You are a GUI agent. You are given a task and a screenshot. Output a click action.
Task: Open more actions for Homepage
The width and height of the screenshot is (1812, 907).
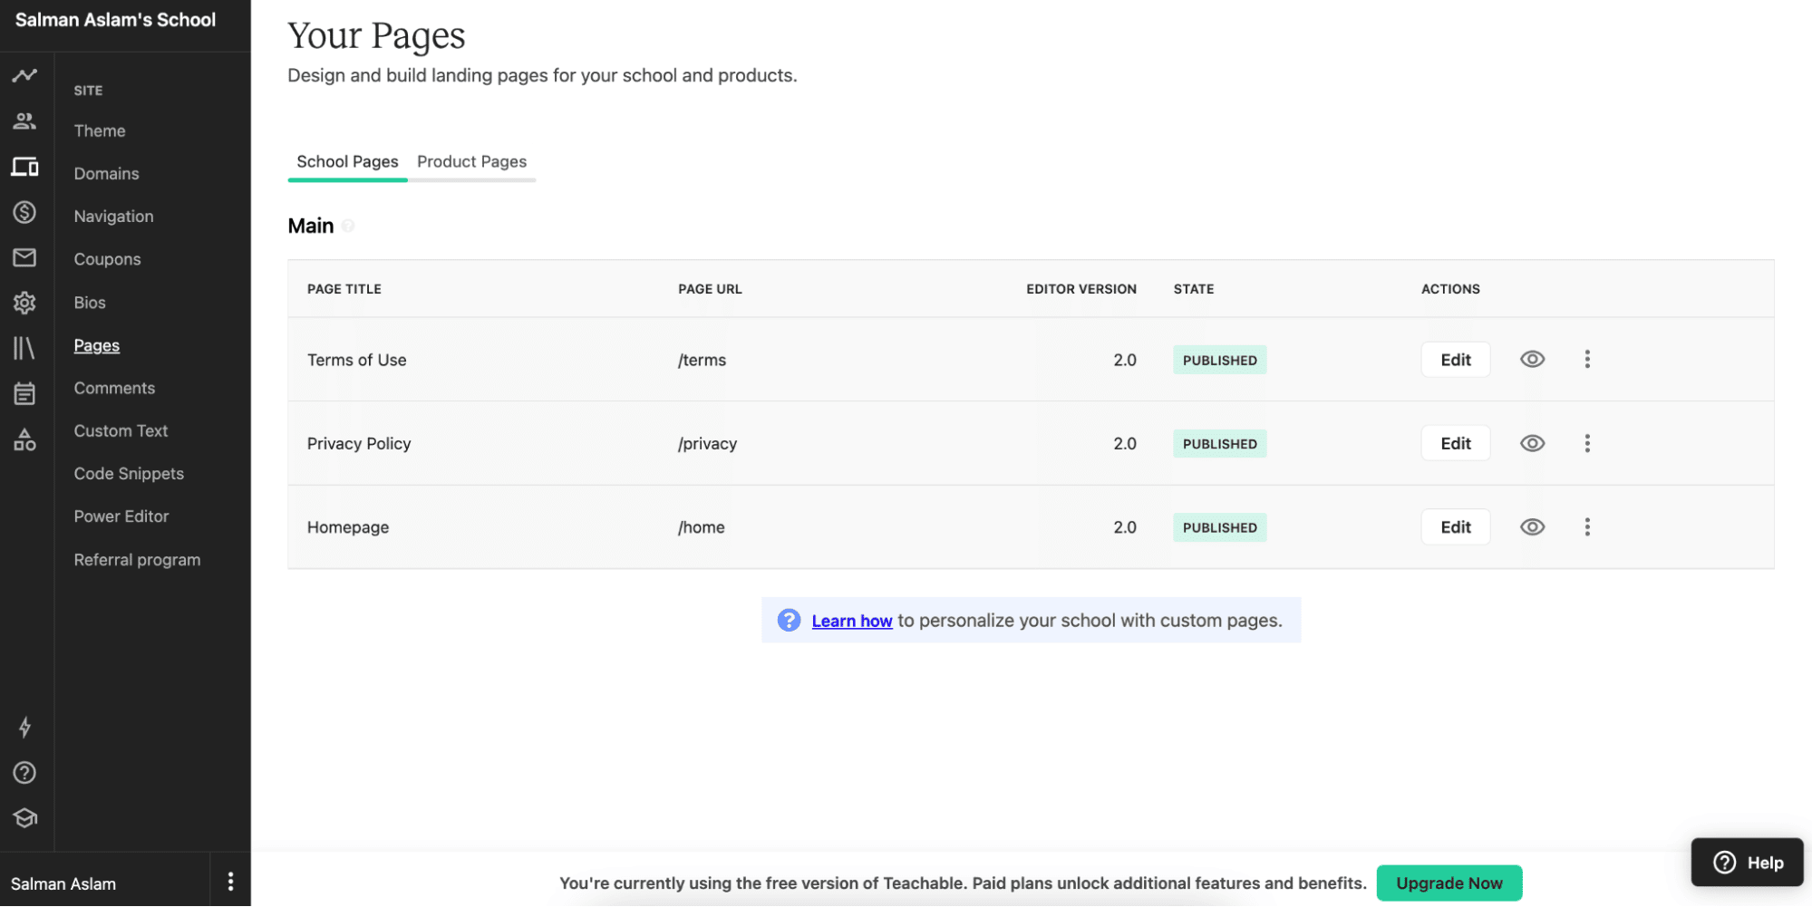click(x=1586, y=527)
